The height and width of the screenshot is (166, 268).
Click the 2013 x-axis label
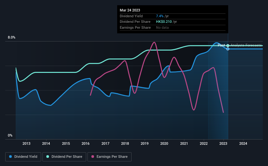tap(26, 143)
